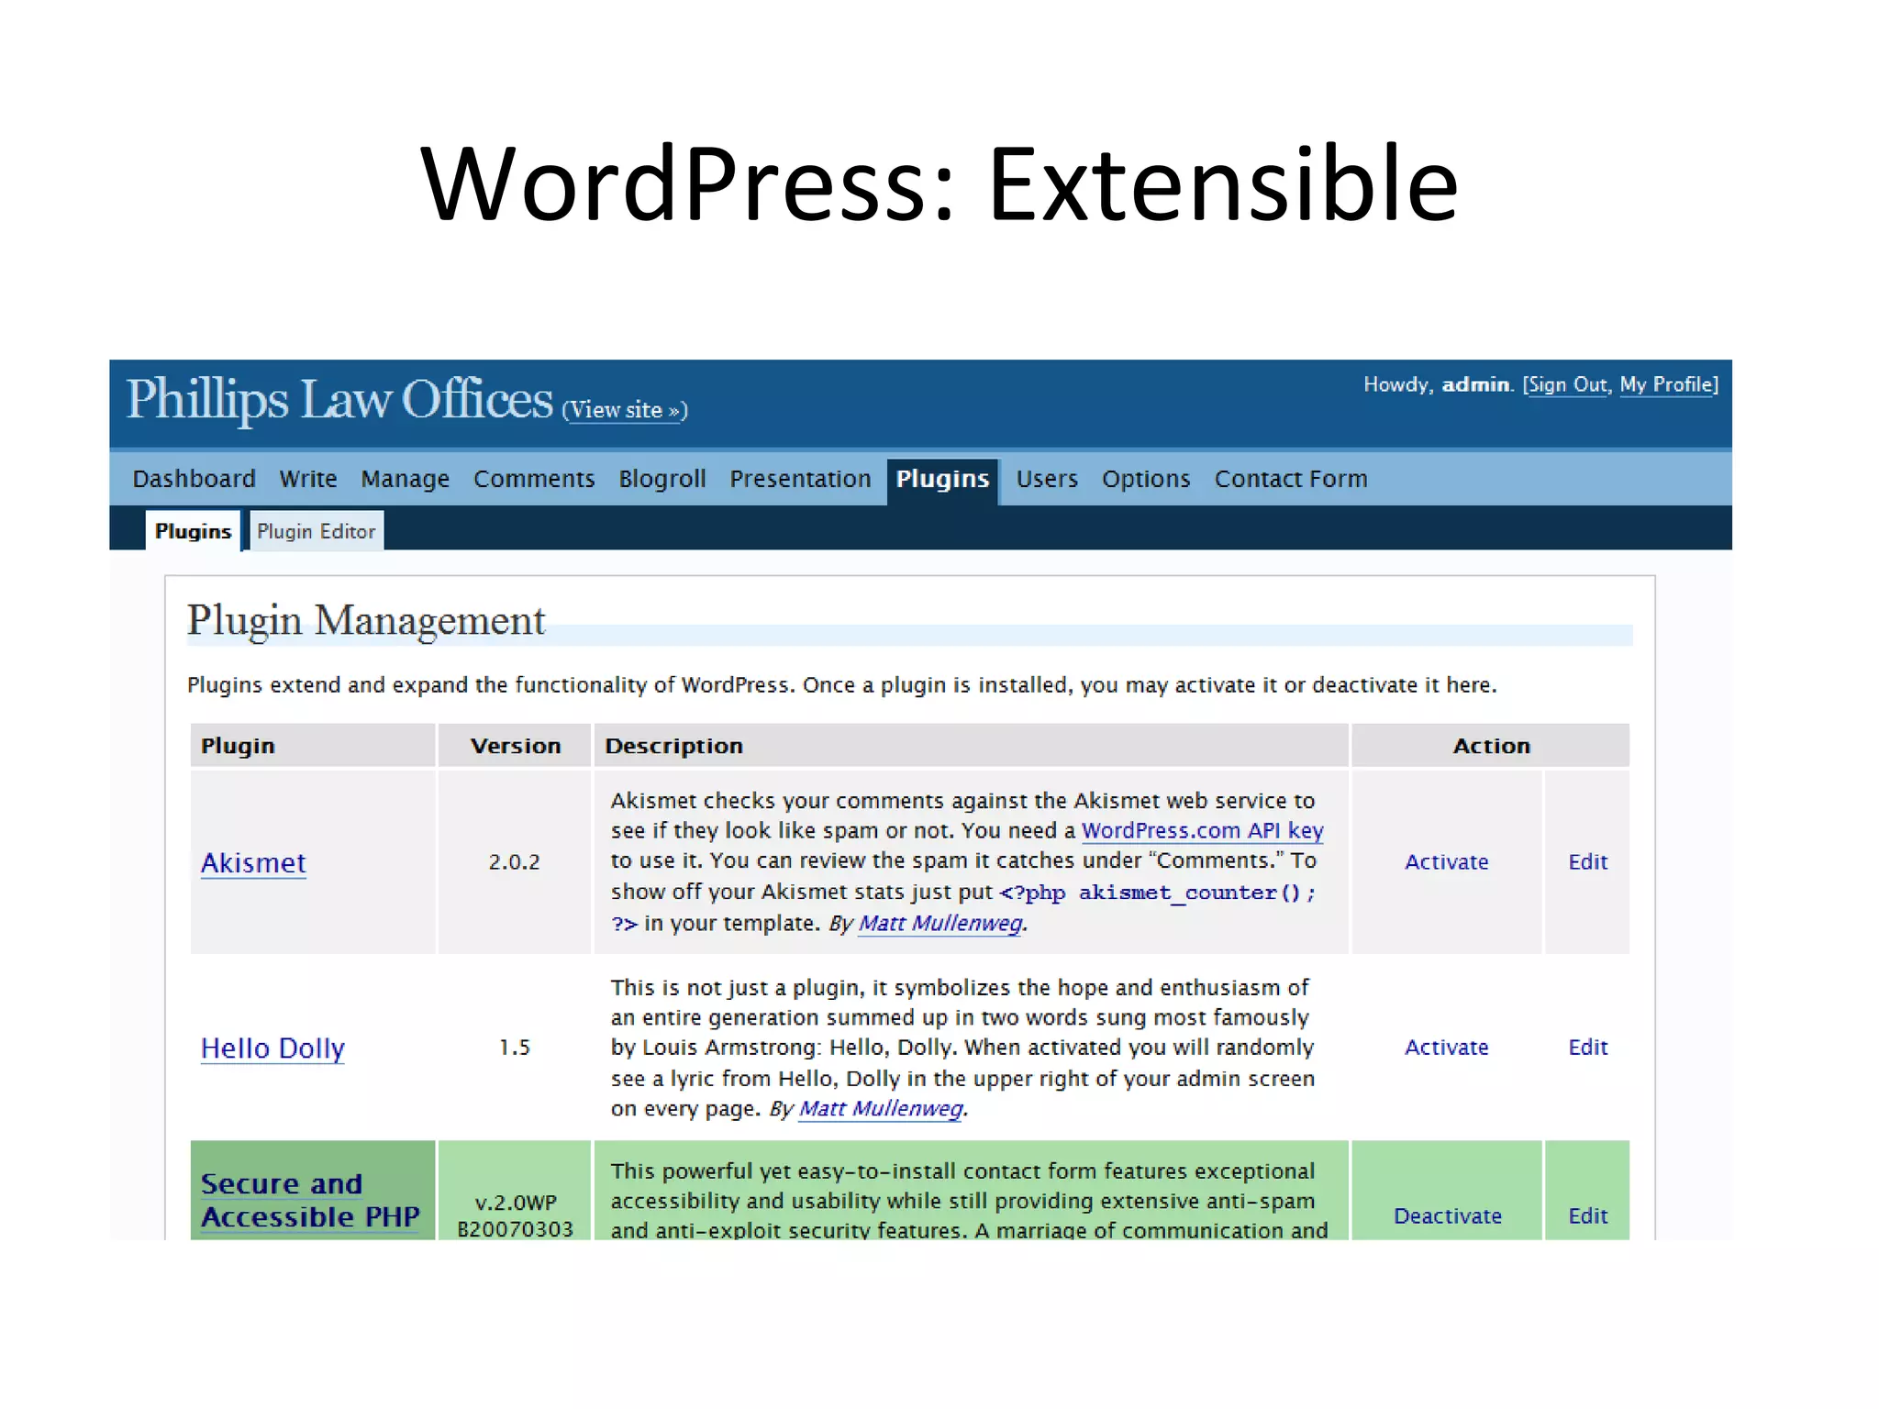
Task: Select the Manage menu item
Action: pos(405,480)
